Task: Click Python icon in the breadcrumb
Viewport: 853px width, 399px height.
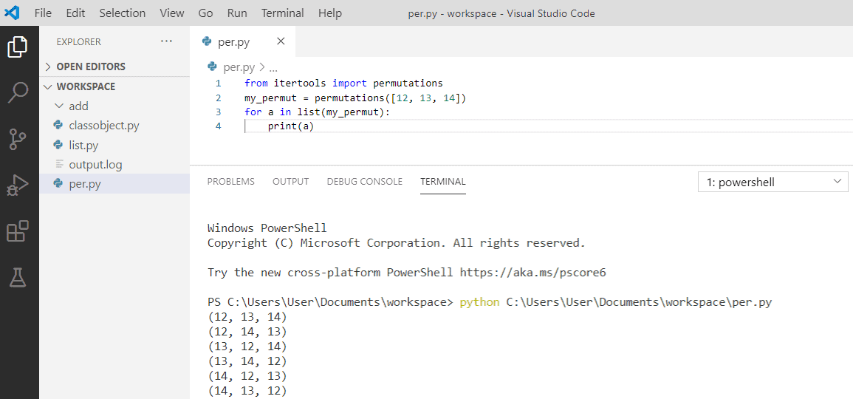Action: 212,67
